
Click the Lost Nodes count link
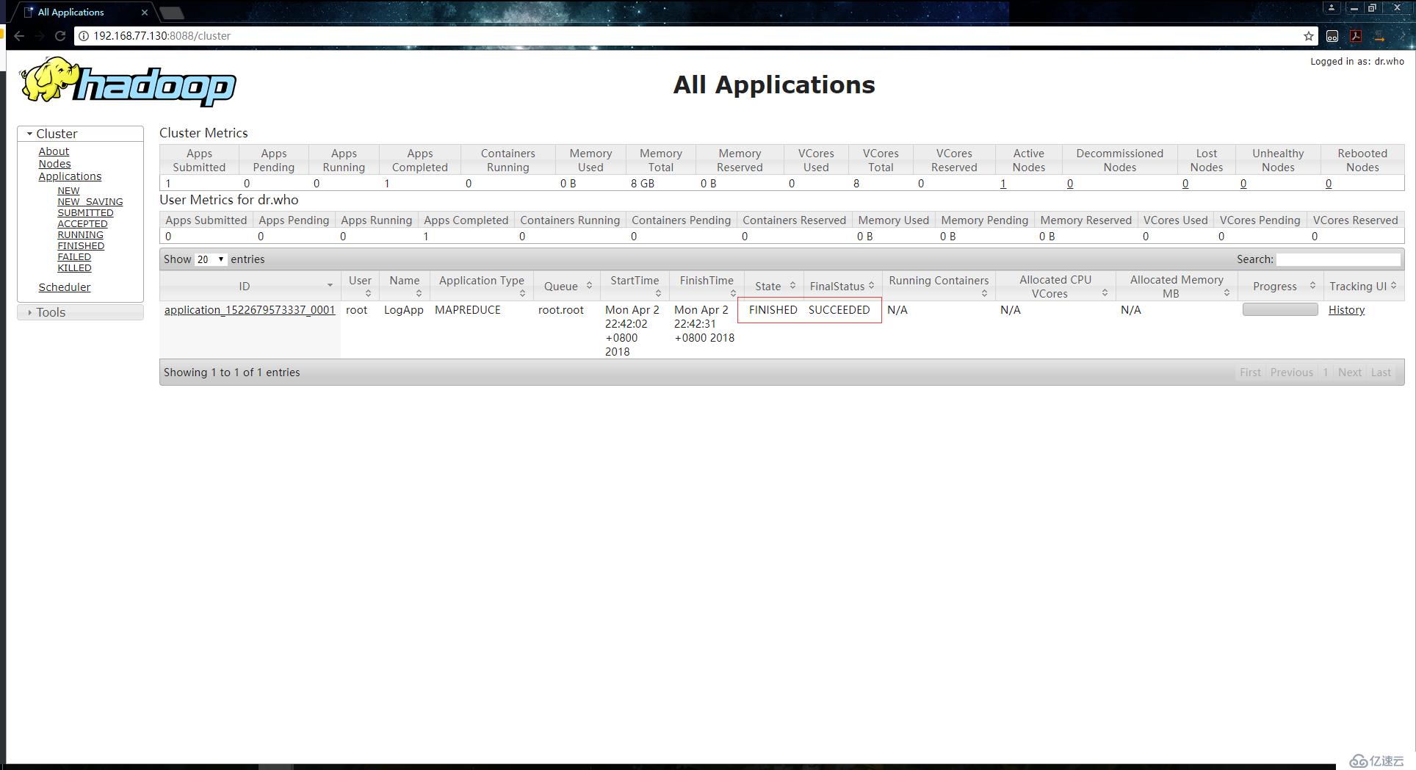point(1185,184)
